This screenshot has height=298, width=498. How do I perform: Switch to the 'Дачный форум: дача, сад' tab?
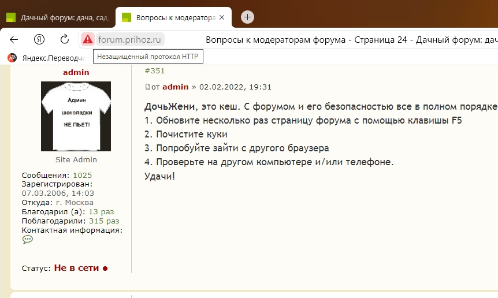click(58, 17)
